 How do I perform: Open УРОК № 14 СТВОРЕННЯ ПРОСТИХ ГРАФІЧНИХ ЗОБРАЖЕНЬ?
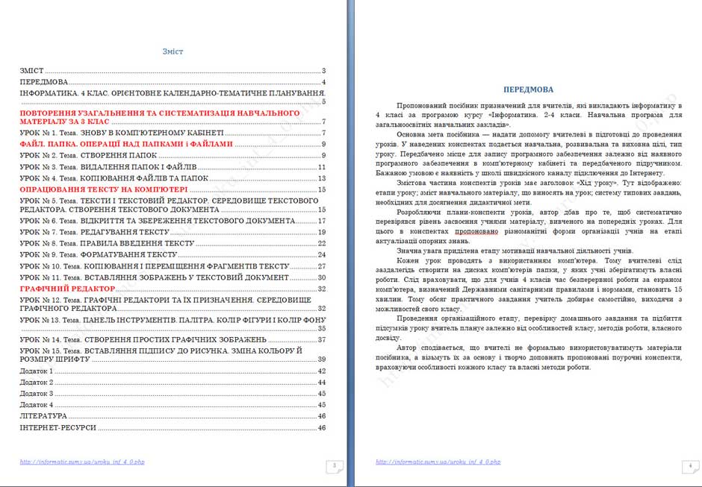click(x=143, y=339)
